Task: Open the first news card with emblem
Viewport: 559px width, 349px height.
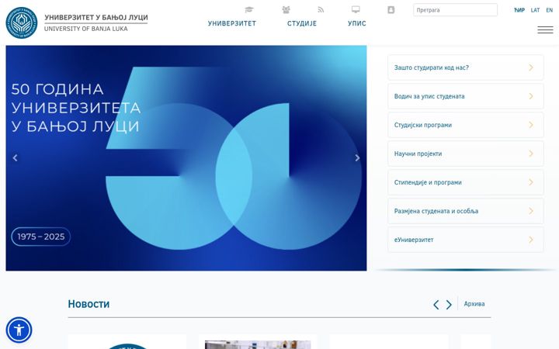Action: [x=127, y=342]
